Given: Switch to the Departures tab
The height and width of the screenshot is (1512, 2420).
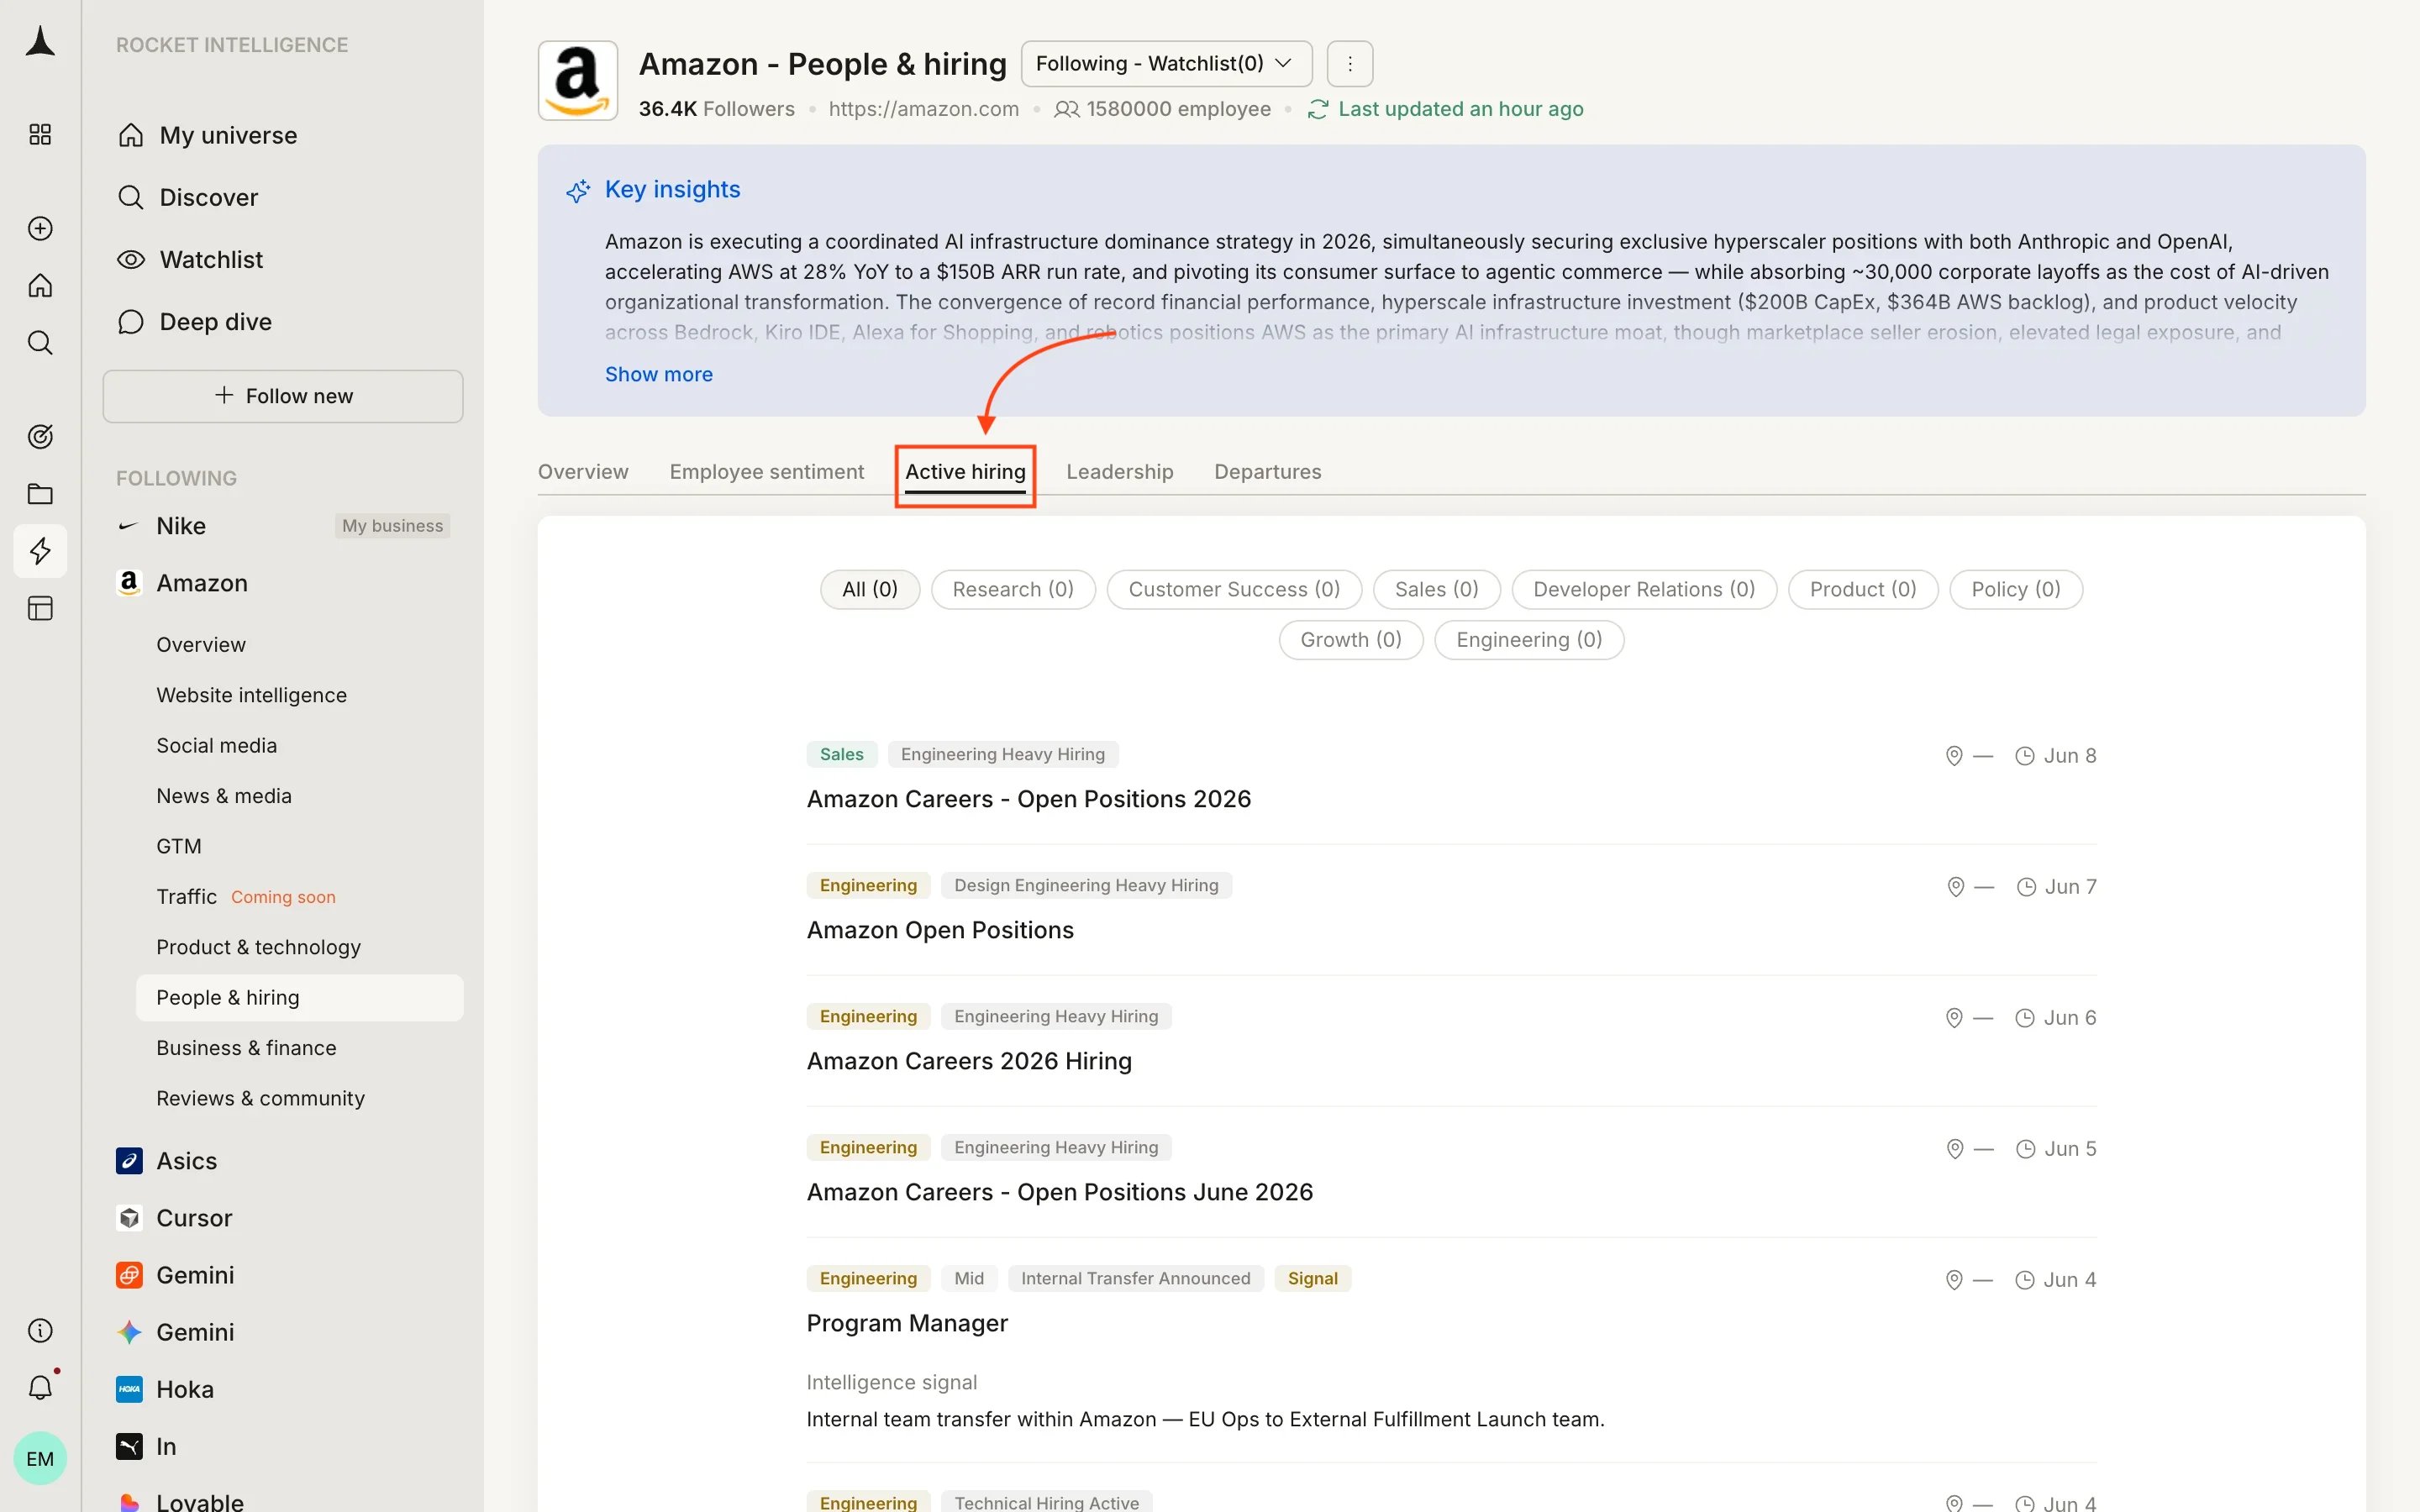Looking at the screenshot, I should 1268,472.
